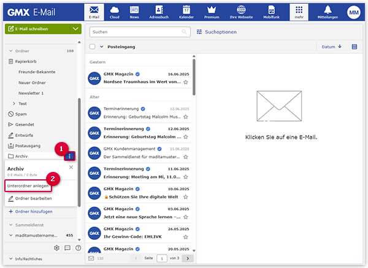Open the Premium crown icon
This screenshot has width=368, height=268.
click(x=212, y=12)
